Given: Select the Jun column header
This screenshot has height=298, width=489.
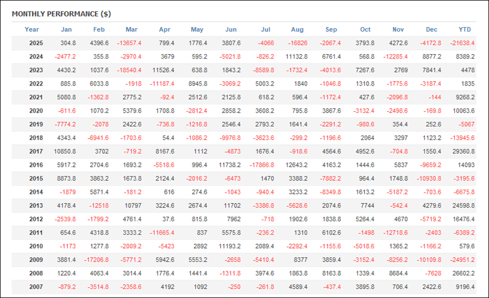Looking at the screenshot, I should 231,29.
